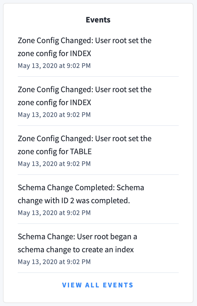Click the timestamp of the Schema Change Completed event
Screen dimensions: 197x306
(54, 212)
